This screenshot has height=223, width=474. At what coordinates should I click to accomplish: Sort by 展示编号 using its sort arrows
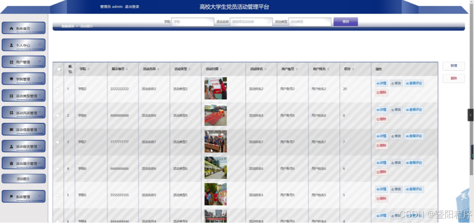tap(127, 69)
